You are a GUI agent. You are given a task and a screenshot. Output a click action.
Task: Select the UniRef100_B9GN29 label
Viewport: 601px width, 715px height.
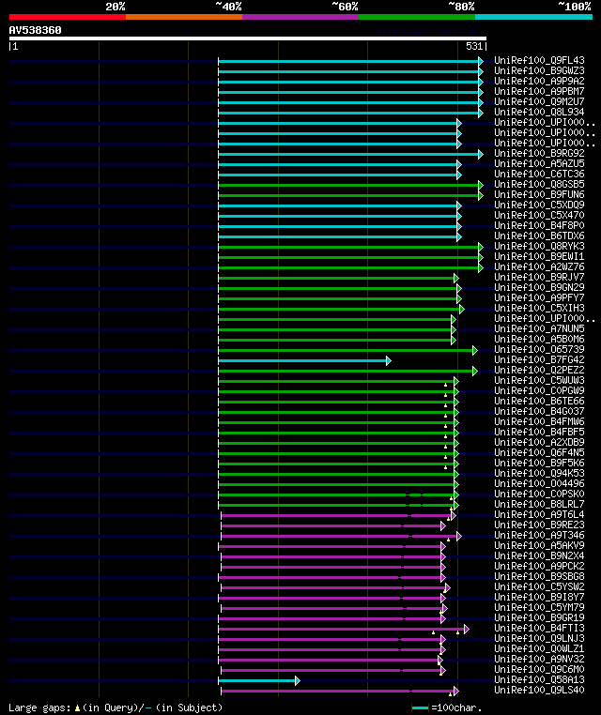pos(539,287)
